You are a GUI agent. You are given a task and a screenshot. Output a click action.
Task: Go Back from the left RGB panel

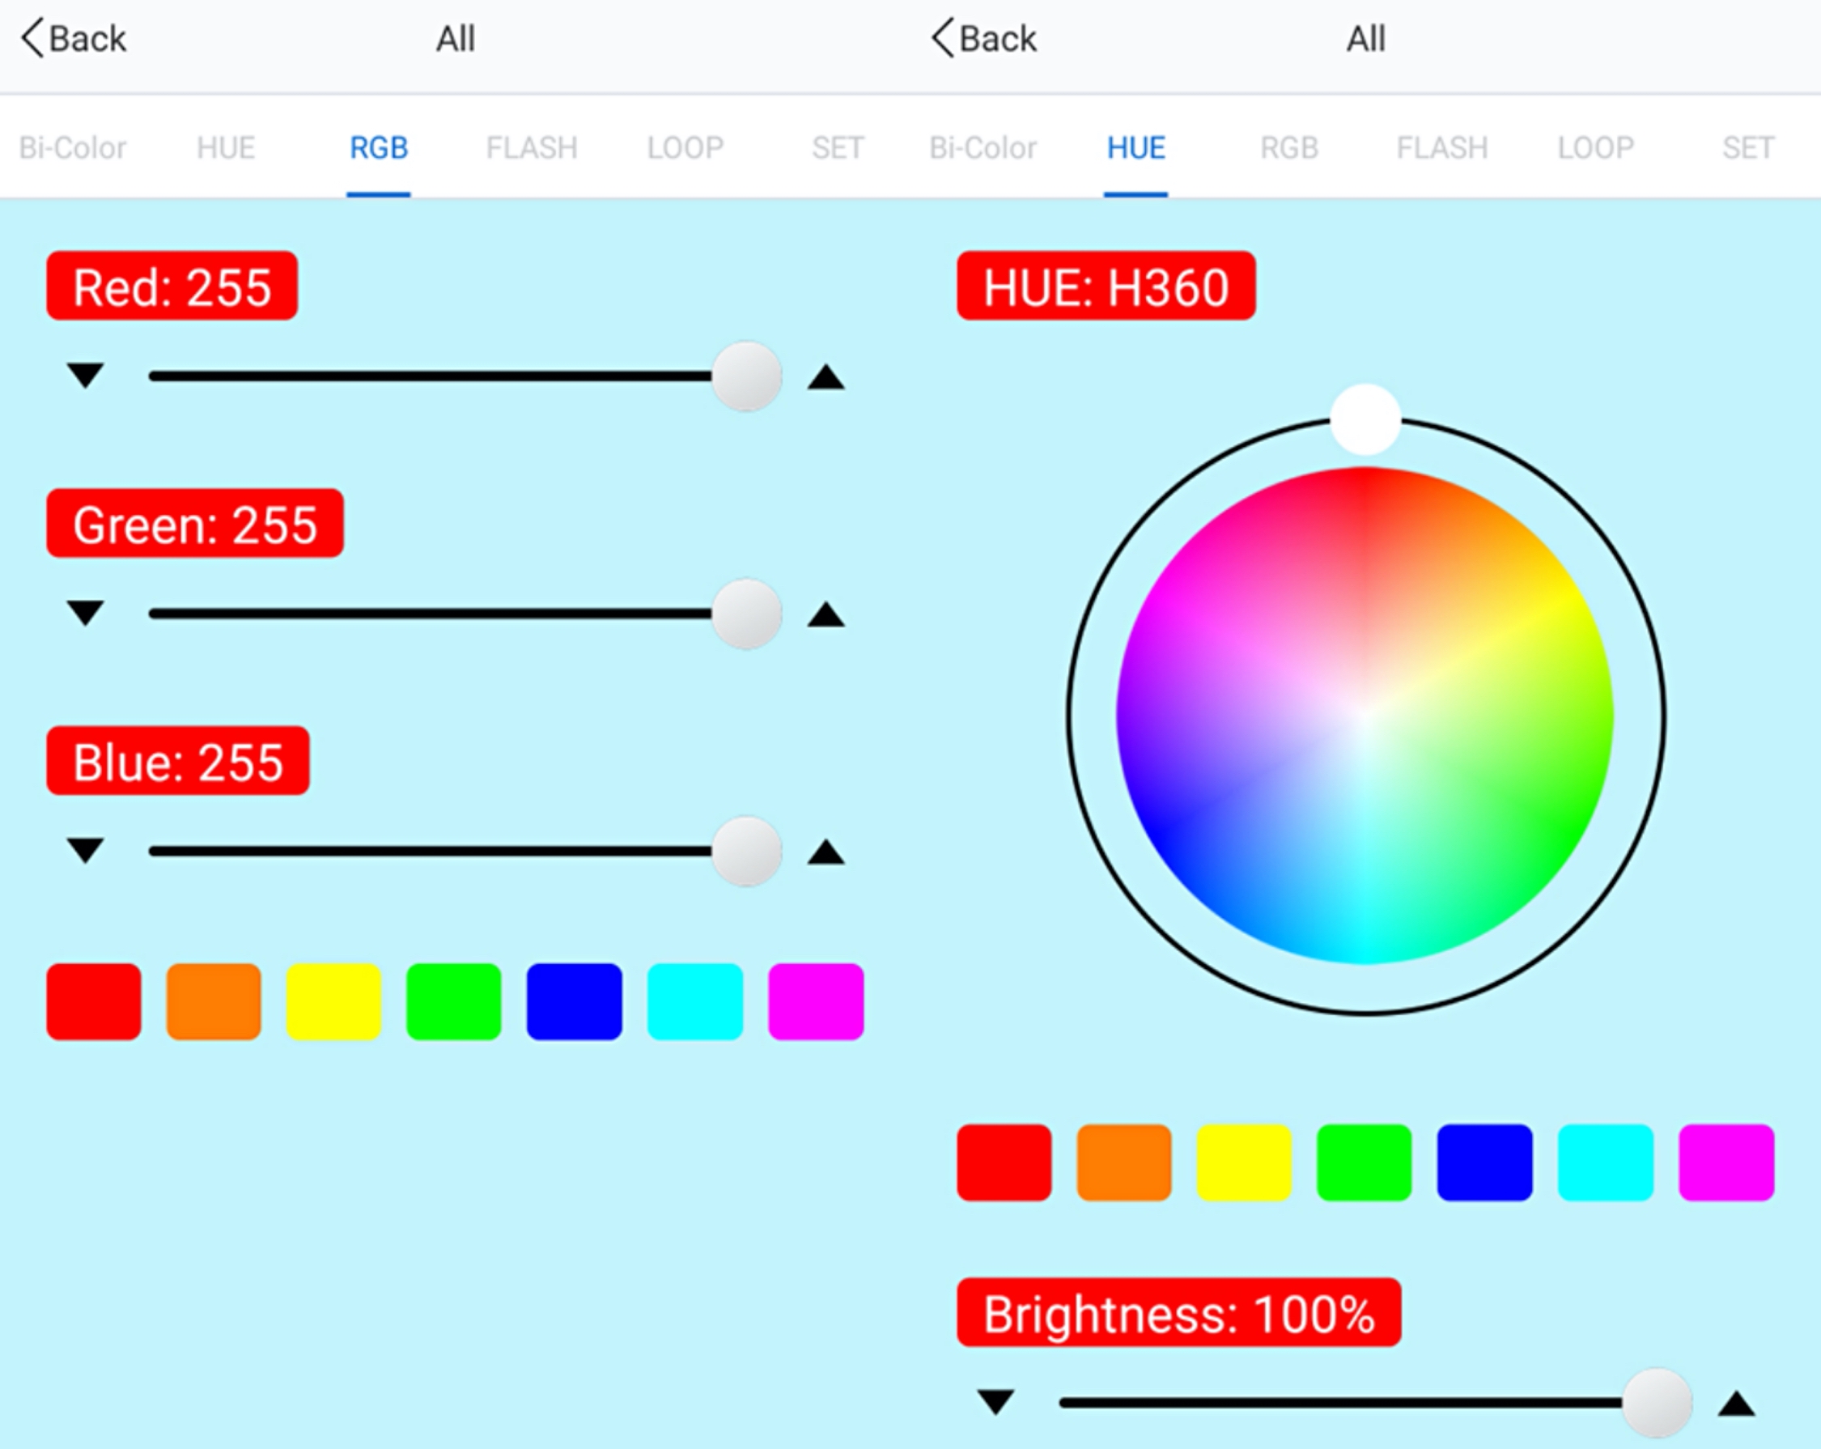click(74, 39)
